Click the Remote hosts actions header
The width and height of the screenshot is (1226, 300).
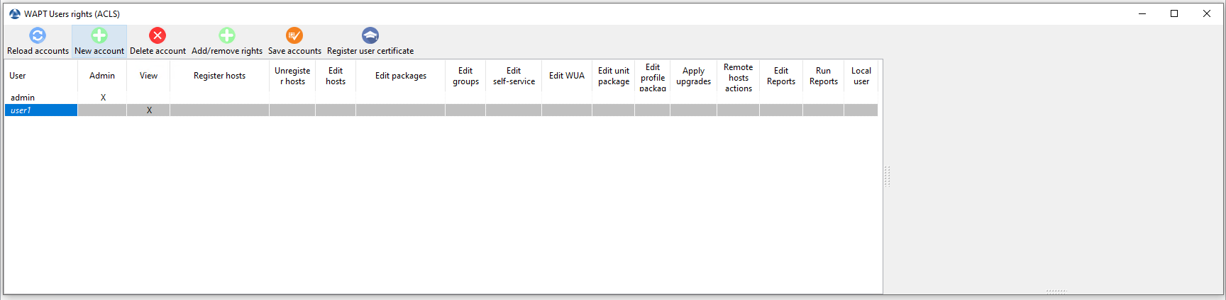[x=739, y=78]
